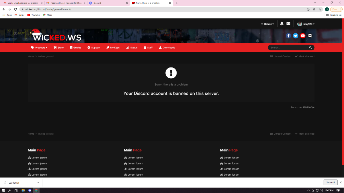This screenshot has height=193, width=344.
Task: Click the Wicked.ws logo
Action: pyautogui.click(x=56, y=35)
